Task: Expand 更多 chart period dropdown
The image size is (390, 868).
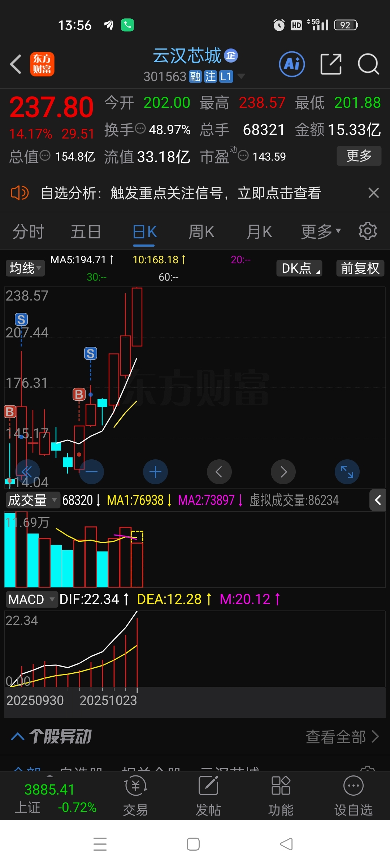Action: 321,232
